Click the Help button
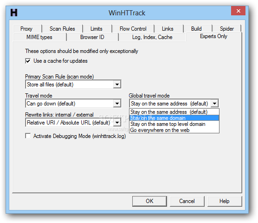This screenshot has height=223, width=258. [x=225, y=201]
